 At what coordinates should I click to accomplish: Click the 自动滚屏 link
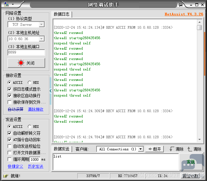pos(16,109)
